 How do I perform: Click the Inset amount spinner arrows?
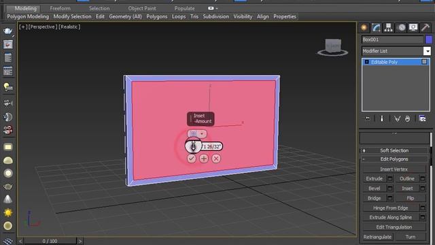tap(193, 146)
